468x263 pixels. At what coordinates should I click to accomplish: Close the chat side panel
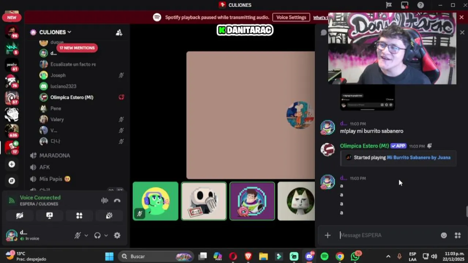point(462,33)
